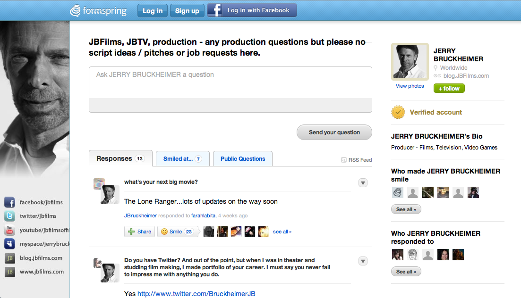
Task: Click the Verified account badge icon
Action: [x=398, y=112]
